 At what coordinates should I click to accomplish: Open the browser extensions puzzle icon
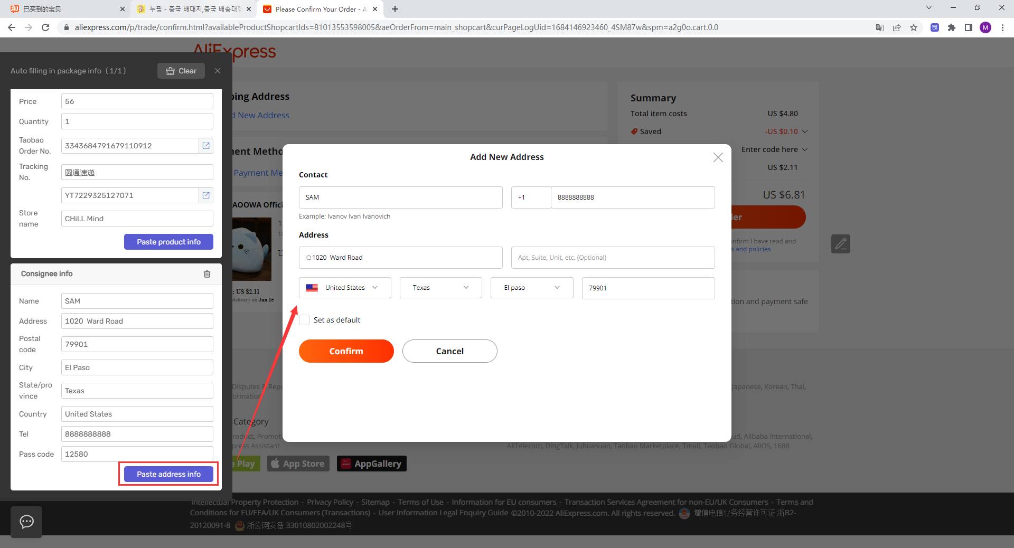tap(952, 27)
